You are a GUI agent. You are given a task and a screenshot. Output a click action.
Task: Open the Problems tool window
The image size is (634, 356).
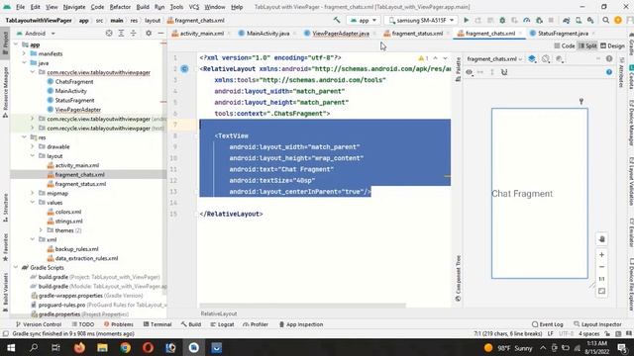tap(119, 324)
